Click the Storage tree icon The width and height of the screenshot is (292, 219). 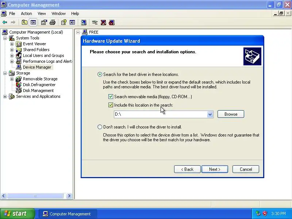point(12,73)
